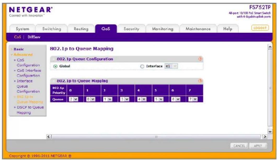Open queue dropdown for priority 5
Screen dimensions: 277x160
(x=159, y=99)
